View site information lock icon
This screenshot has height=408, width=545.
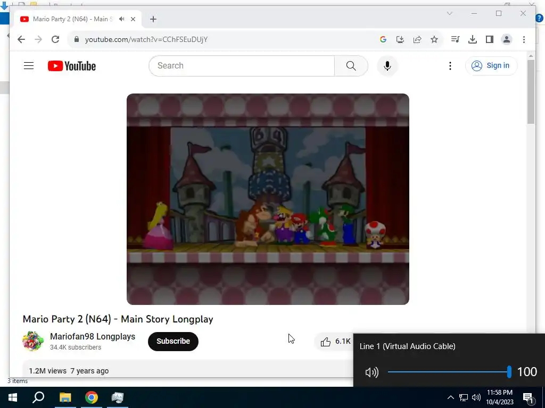(x=77, y=39)
